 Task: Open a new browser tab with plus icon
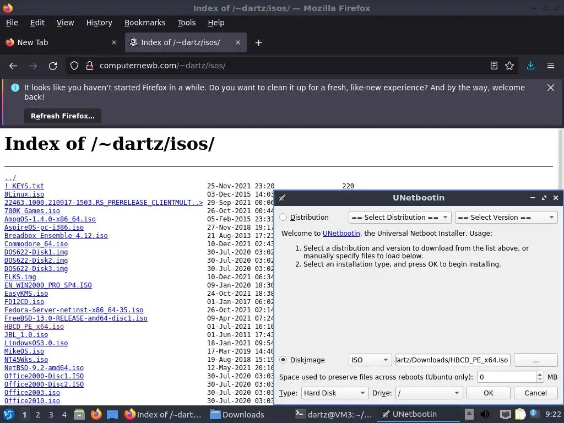point(258,43)
